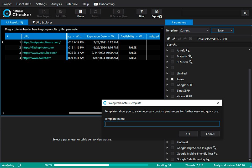Expand the Majestic parameter group
Viewport: 252px width, 168px height.
167,56
